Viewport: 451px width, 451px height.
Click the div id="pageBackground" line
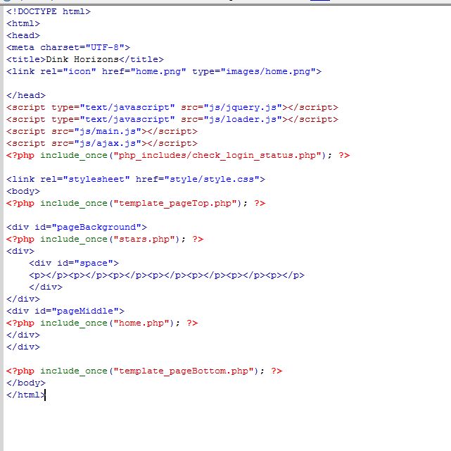pos(77,227)
